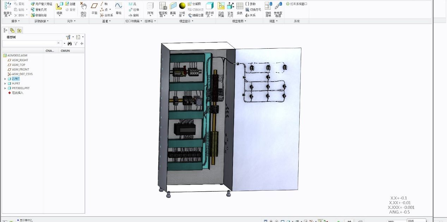Expand the H.PRT node
Image resolution: width=447 pixels, height=222 pixels.
(5, 84)
